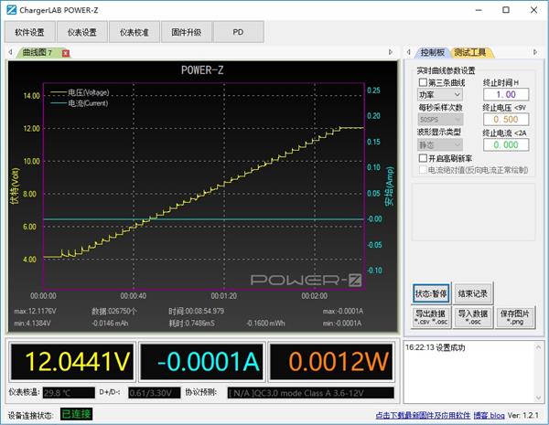The height and width of the screenshot is (425, 549).
Task: Enable the 第三条曲线 checkbox
Action: coord(423,82)
